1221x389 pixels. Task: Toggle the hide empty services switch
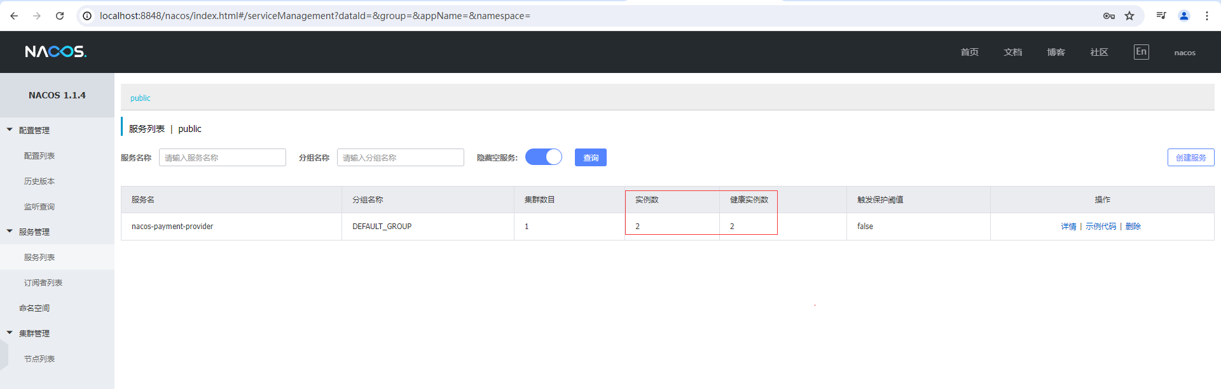(x=544, y=157)
